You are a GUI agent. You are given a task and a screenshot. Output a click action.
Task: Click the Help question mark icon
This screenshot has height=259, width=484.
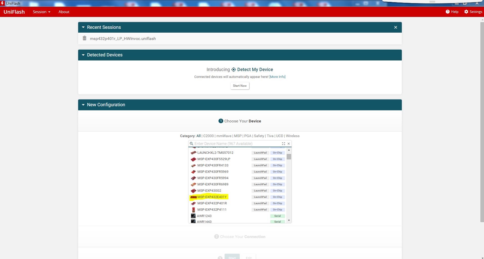[x=448, y=12]
